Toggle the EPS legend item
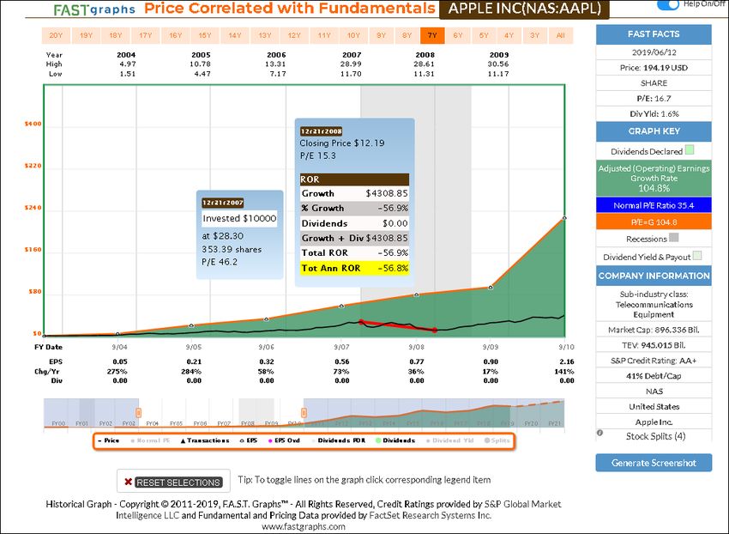Viewport: 729px width, 534px height. [249, 440]
